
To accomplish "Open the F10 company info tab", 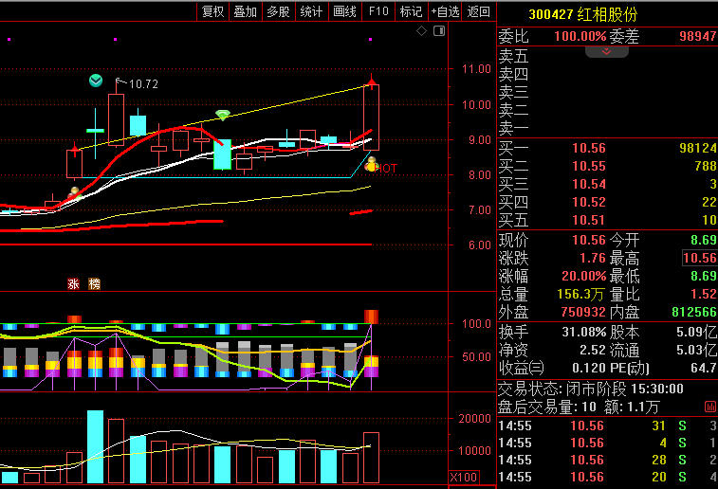I will coord(378,11).
